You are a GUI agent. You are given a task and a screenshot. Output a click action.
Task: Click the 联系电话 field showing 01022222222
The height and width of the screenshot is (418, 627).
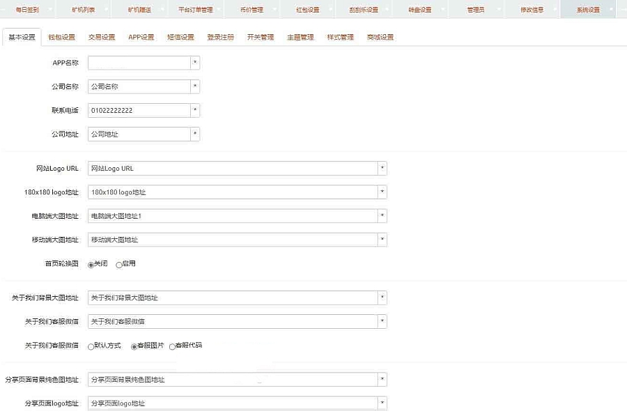[139, 110]
